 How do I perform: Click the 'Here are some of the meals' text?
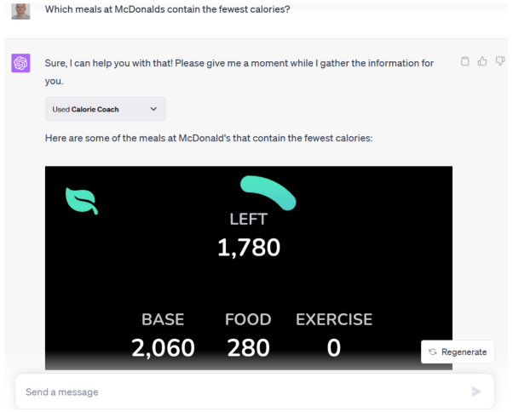209,137
